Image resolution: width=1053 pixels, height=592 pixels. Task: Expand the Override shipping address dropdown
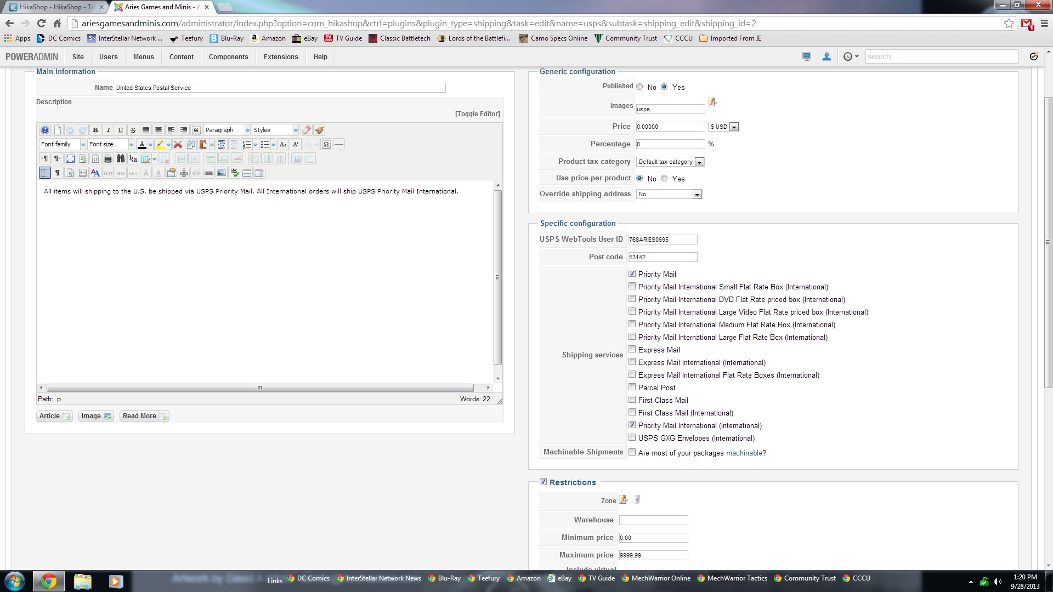coord(669,194)
